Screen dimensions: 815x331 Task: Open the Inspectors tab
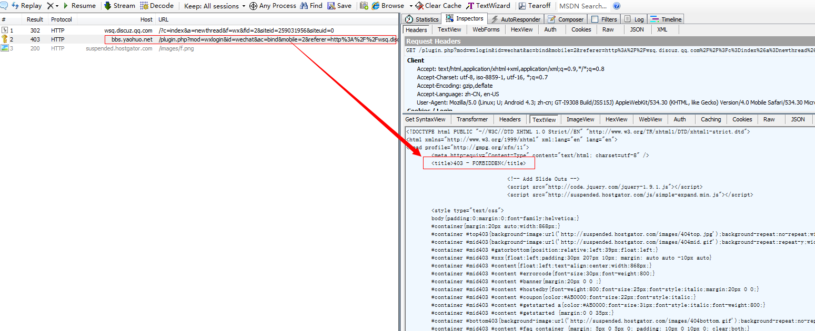pyautogui.click(x=464, y=19)
